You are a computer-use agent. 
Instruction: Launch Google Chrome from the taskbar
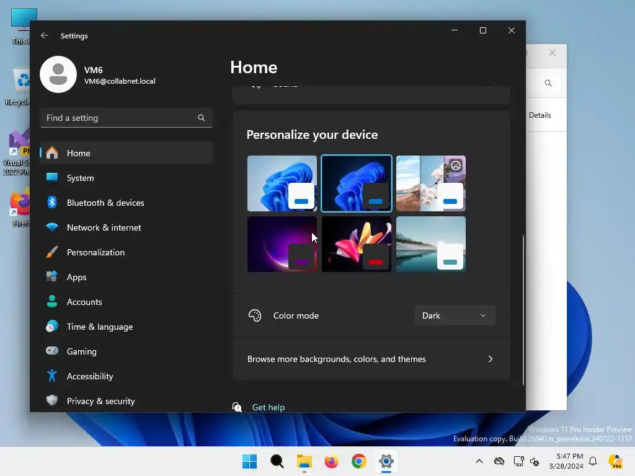pos(359,461)
